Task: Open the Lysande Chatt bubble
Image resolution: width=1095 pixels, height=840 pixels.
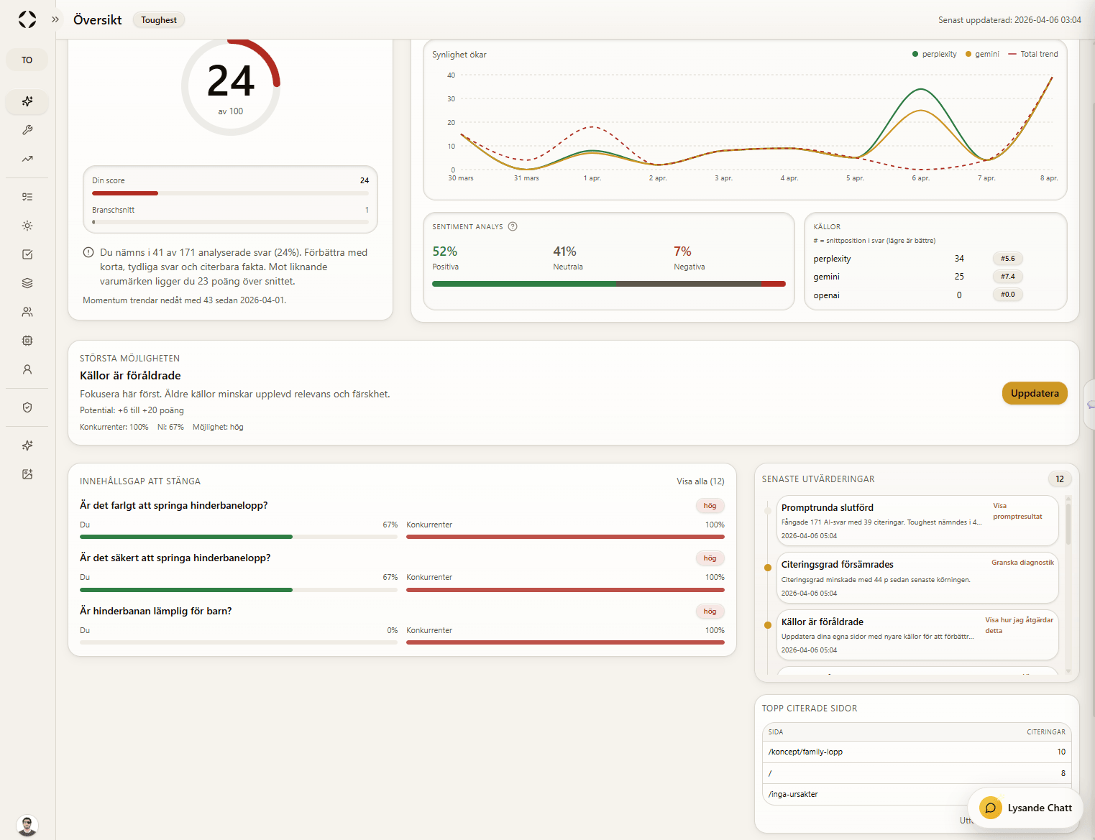Action: click(x=1025, y=808)
